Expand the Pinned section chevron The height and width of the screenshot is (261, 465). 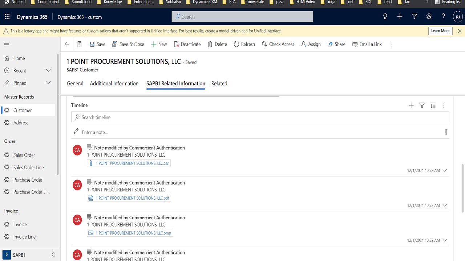click(48, 83)
